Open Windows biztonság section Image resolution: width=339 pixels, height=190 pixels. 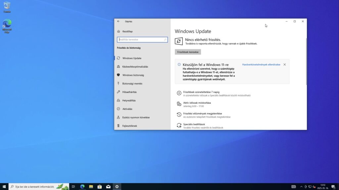pos(133,75)
